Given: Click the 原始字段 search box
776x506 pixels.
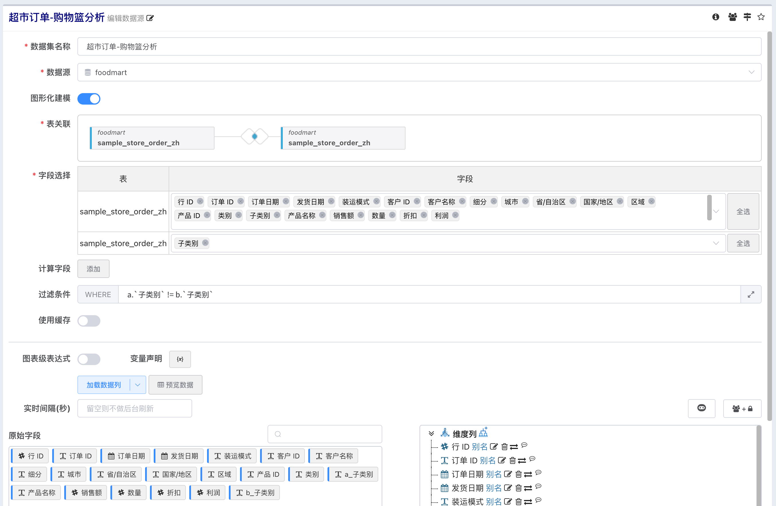Looking at the screenshot, I should pyautogui.click(x=324, y=434).
